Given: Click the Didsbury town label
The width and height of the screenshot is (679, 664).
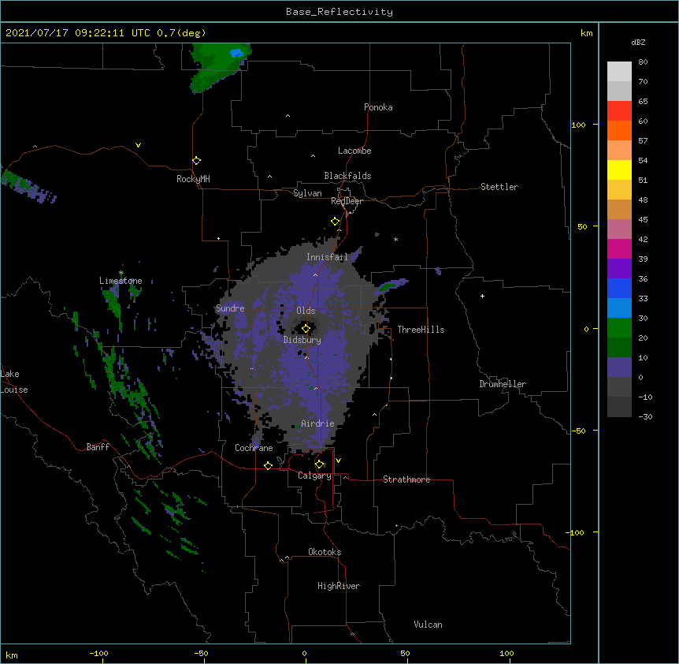Looking at the screenshot, I should point(302,340).
